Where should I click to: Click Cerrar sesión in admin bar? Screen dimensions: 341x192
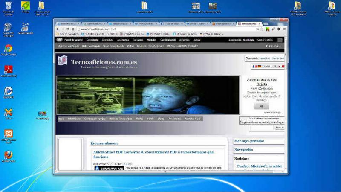(265, 40)
